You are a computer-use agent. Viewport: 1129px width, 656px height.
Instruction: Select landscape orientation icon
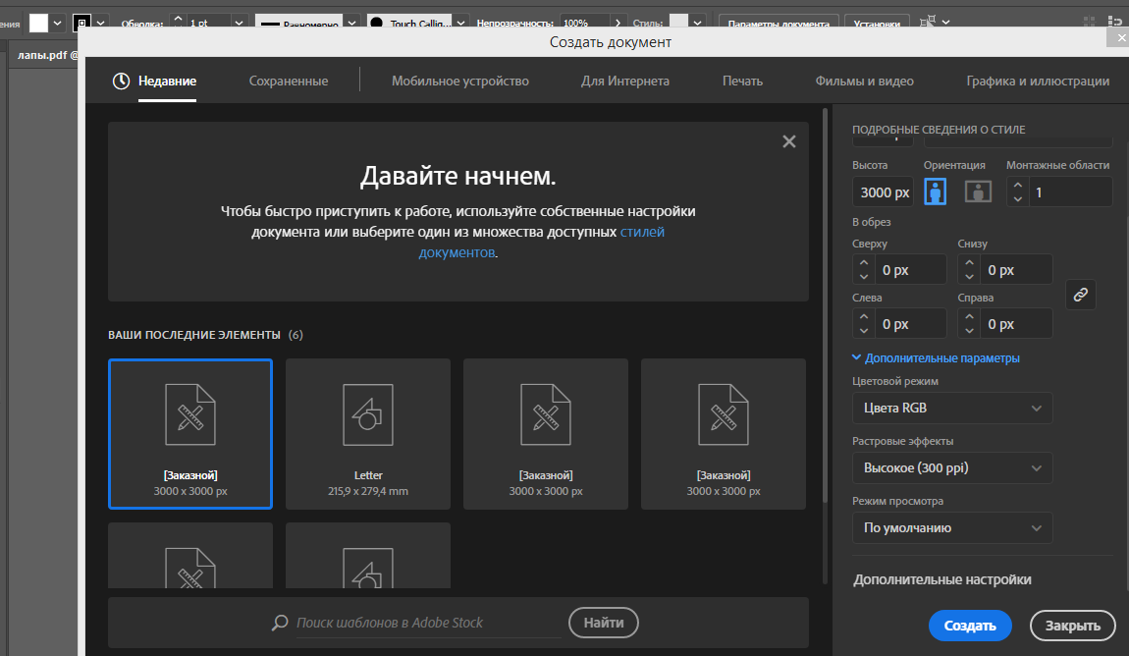tap(978, 192)
